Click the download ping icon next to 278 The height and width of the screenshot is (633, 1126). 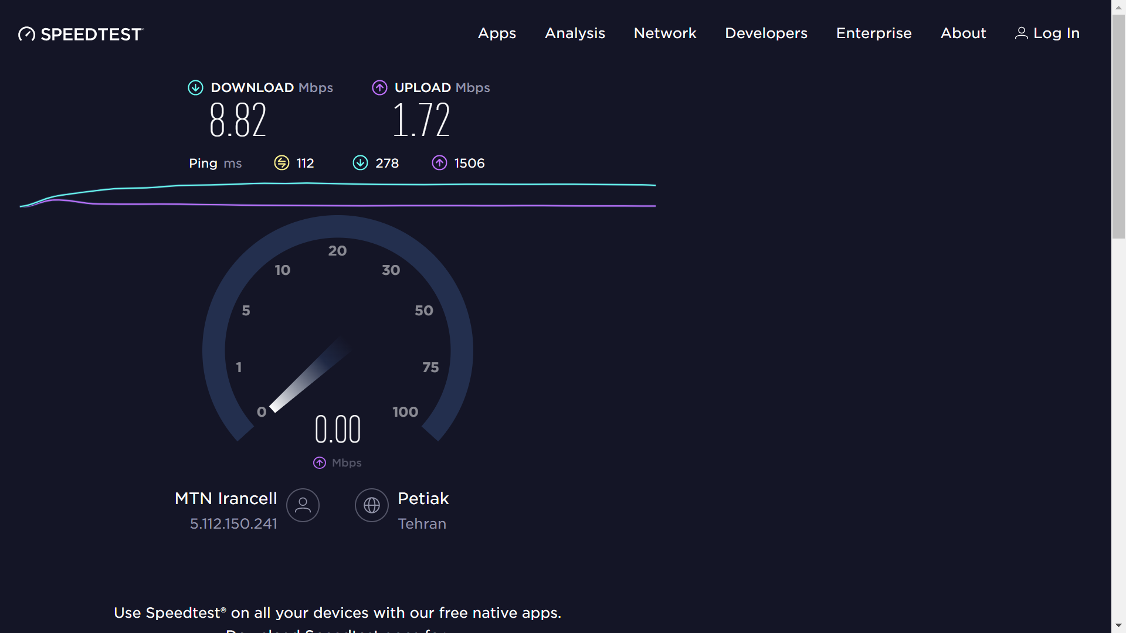pyautogui.click(x=360, y=163)
